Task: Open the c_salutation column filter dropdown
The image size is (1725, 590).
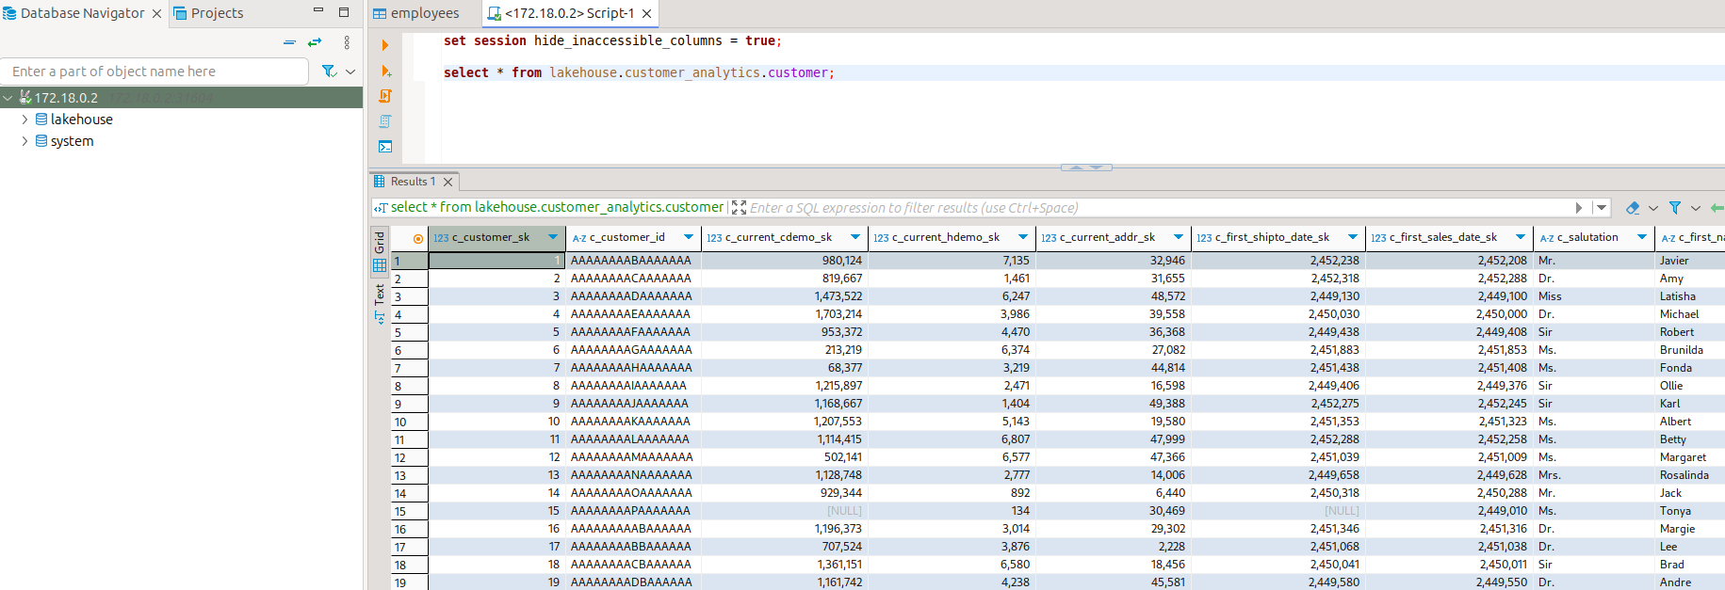Action: pyautogui.click(x=1642, y=237)
